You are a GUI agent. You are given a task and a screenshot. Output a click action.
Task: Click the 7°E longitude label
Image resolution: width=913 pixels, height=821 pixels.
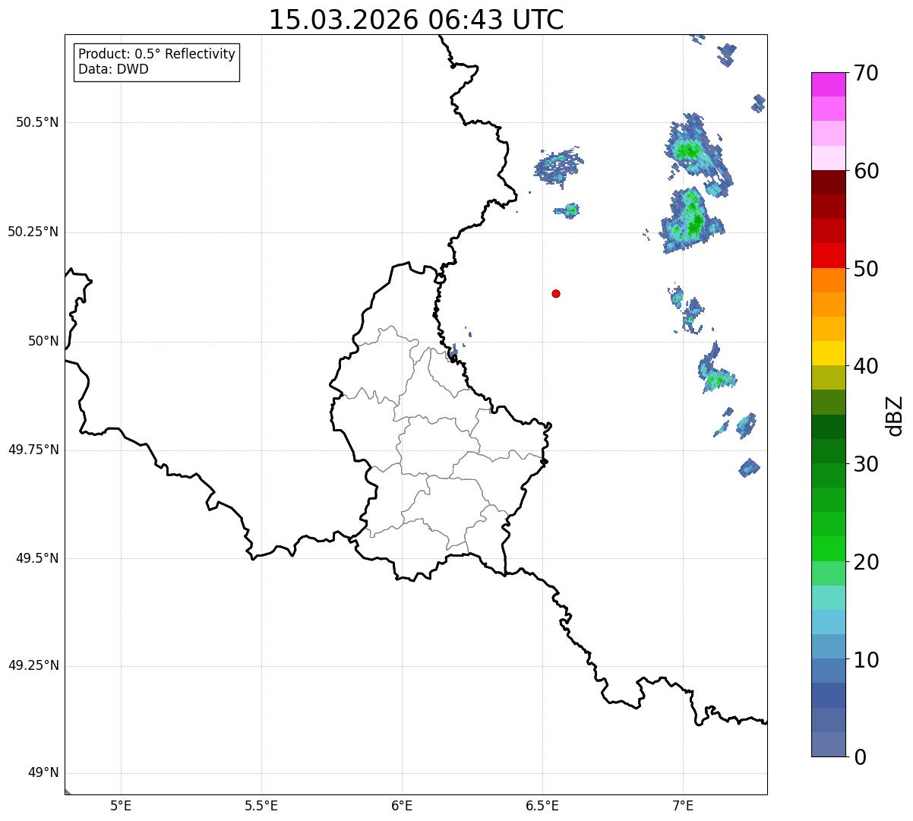coord(683,806)
